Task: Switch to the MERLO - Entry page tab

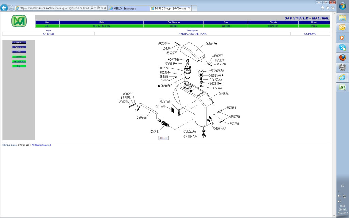Action: click(x=129, y=9)
